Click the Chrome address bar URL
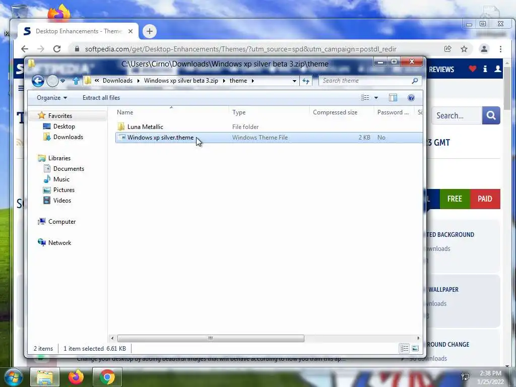516x387 pixels. (240, 49)
